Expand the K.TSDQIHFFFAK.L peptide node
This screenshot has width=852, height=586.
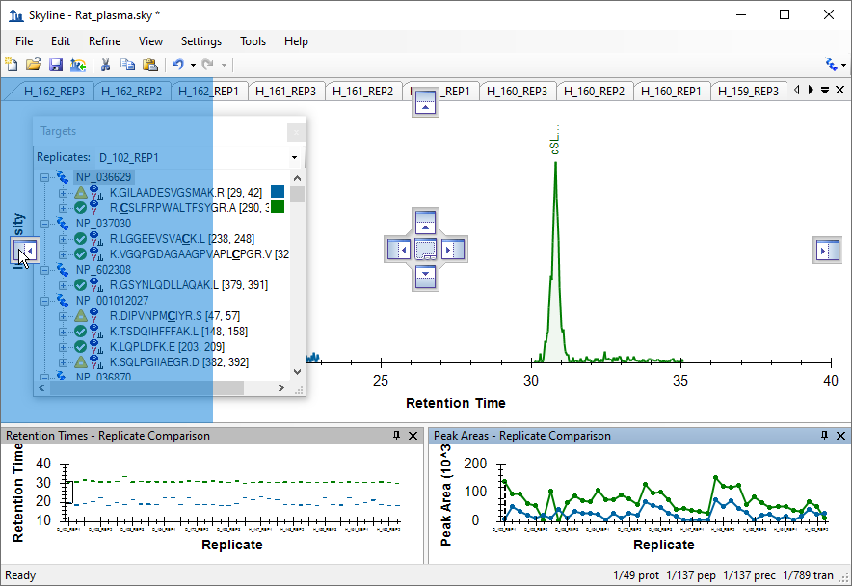(x=63, y=332)
